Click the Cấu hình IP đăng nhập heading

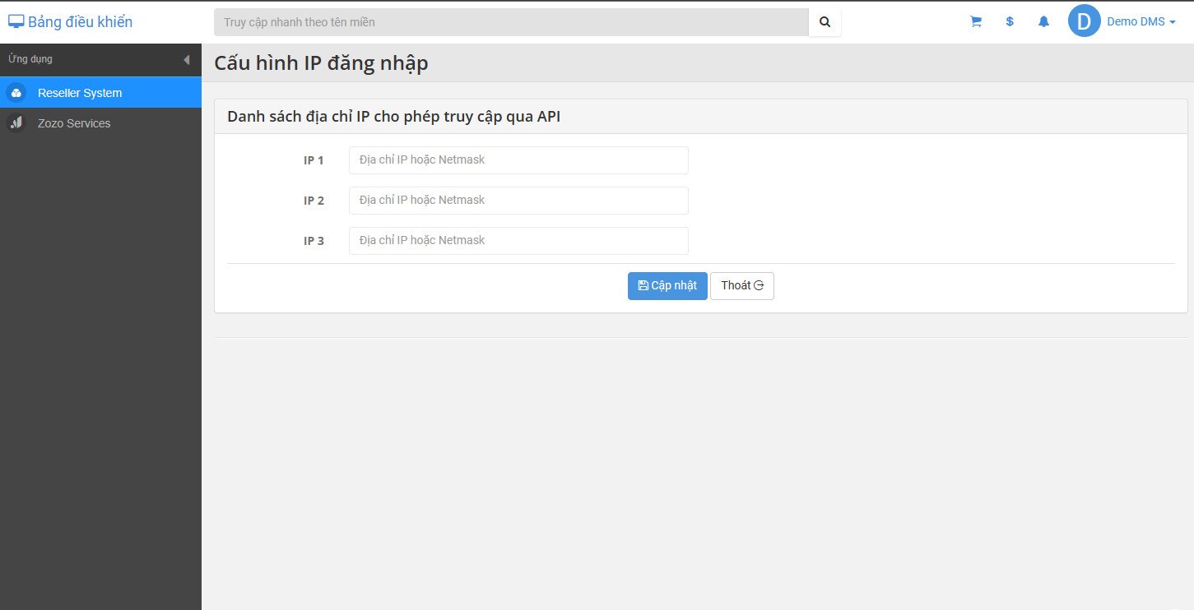[x=321, y=63]
